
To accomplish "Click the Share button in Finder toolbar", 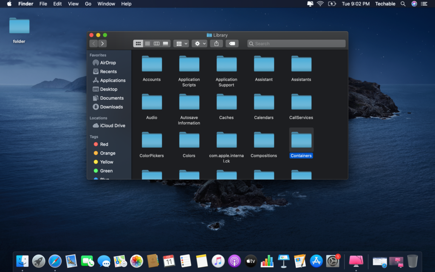I will 217,43.
